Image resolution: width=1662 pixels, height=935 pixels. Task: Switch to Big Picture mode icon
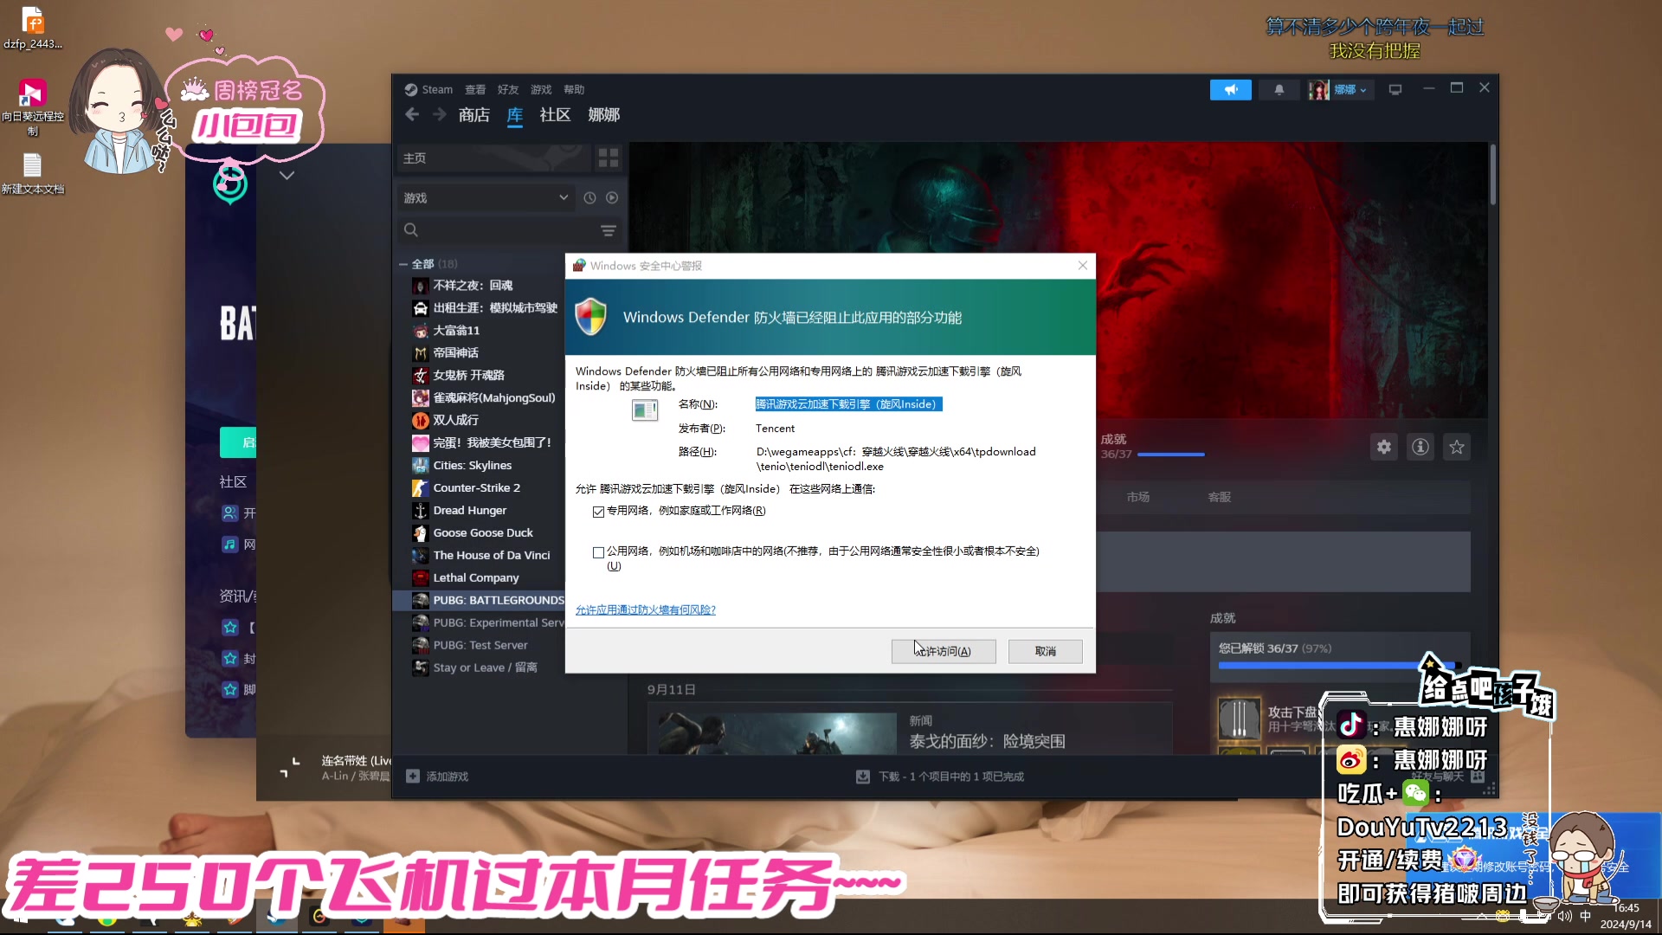pos(1395,89)
